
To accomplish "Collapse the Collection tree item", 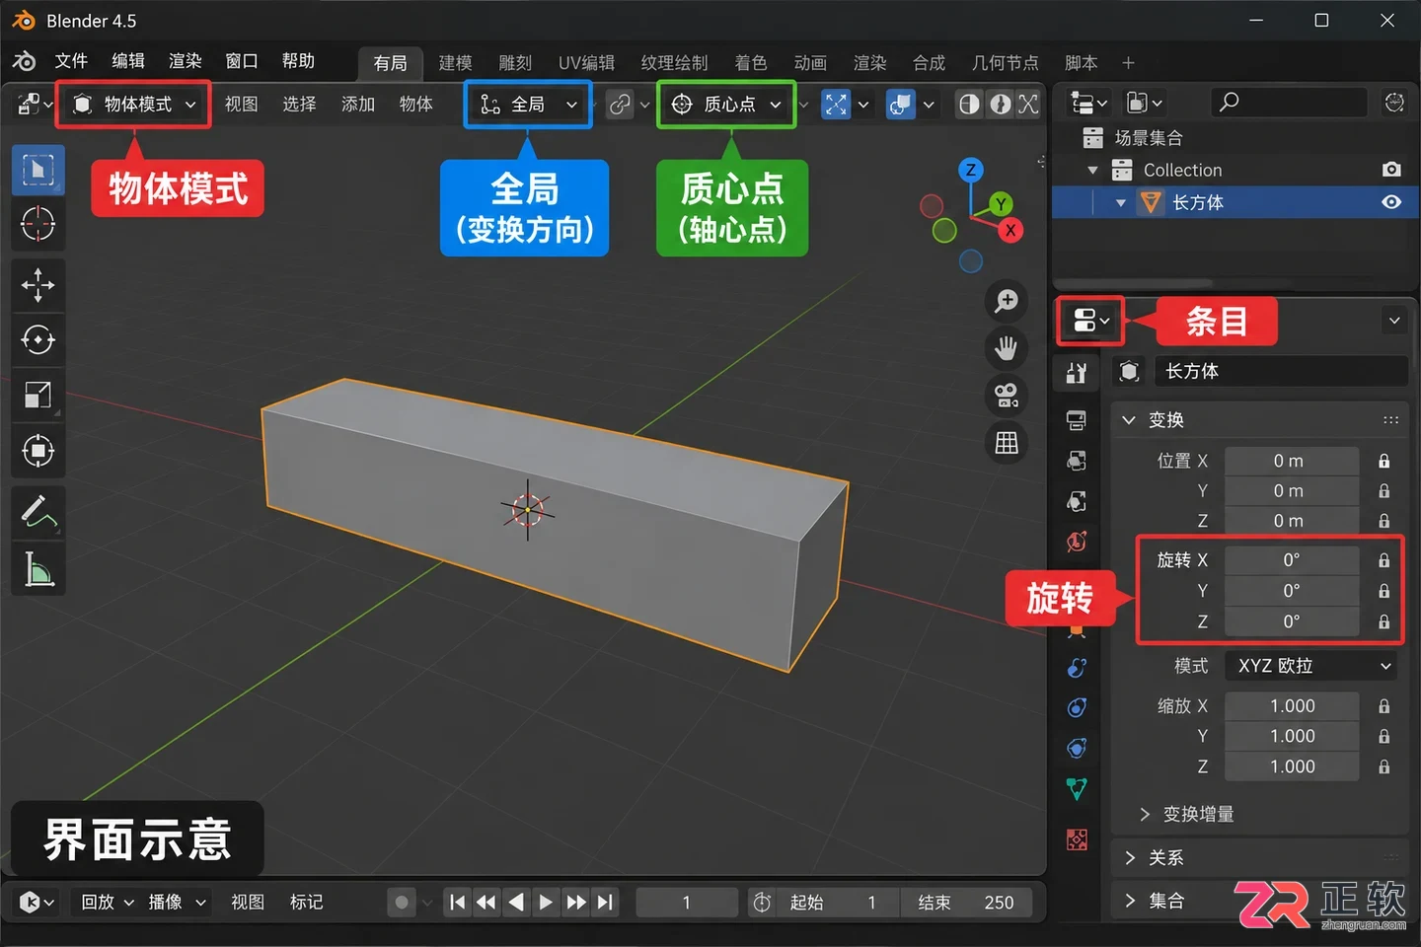I will point(1092,170).
